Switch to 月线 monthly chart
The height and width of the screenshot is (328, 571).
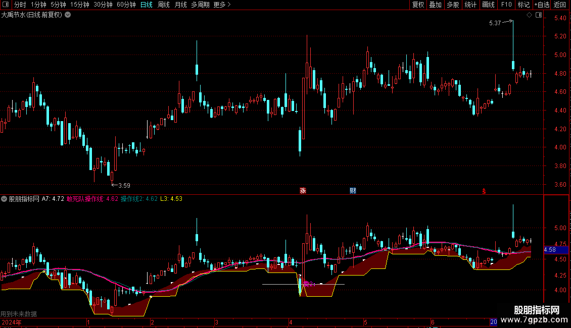tap(180, 5)
